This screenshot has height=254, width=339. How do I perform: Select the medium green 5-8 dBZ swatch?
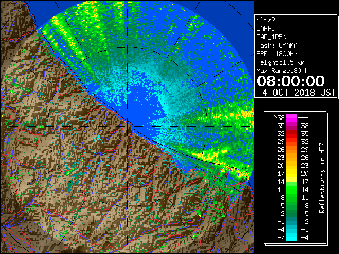(291, 205)
